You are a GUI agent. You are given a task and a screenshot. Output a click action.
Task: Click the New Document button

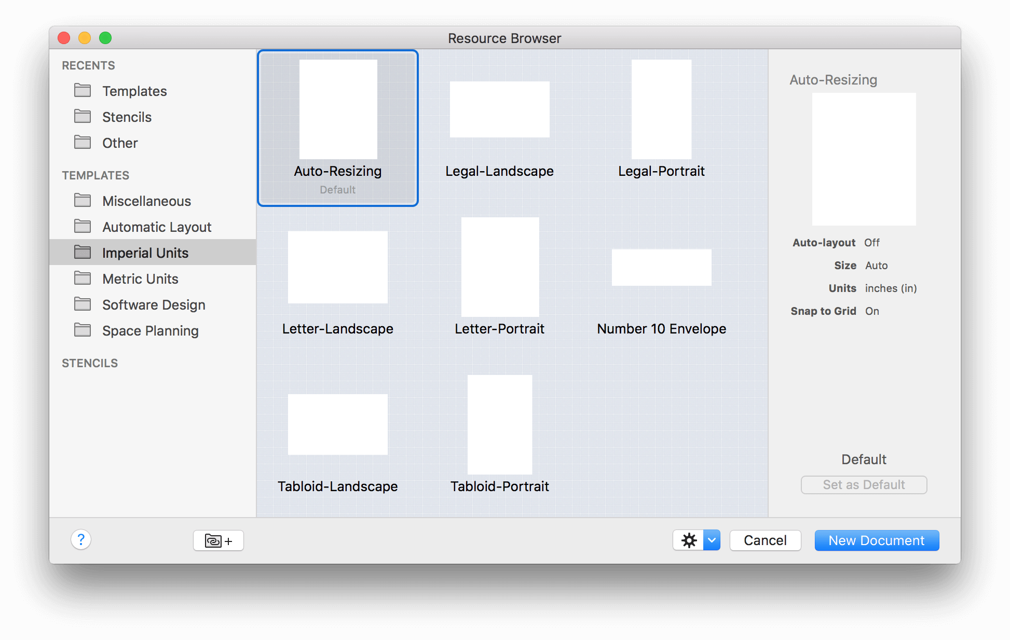(x=877, y=540)
